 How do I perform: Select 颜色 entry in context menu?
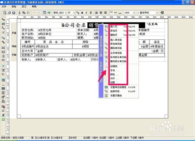coord(113,74)
